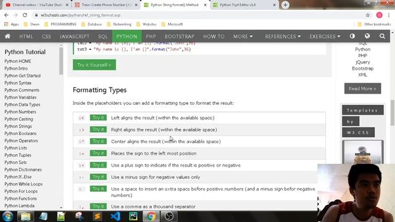Switch to Create Phone Number tab
The width and height of the screenshot is (395, 222).
pyautogui.click(x=106, y=5)
